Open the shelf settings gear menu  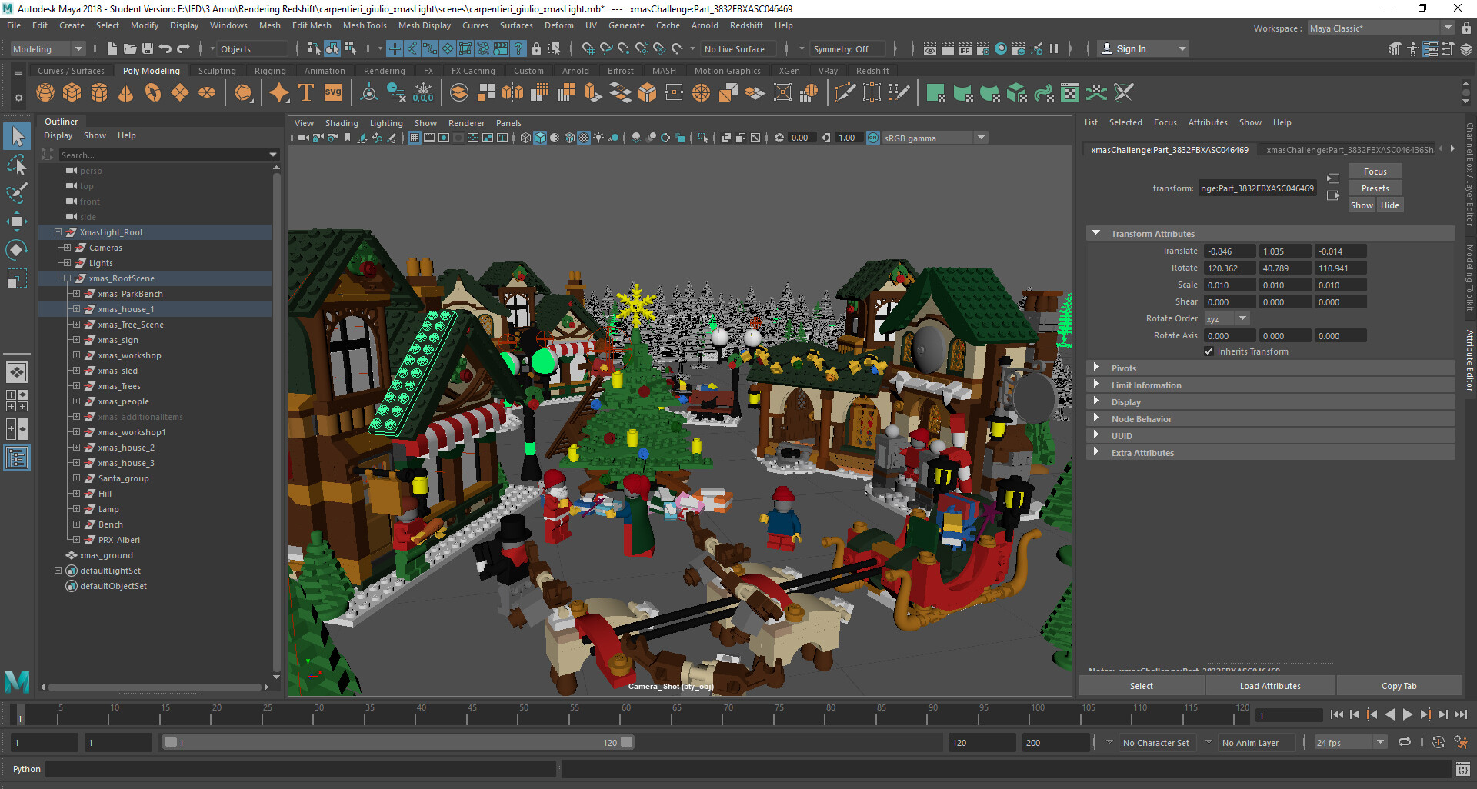(18, 98)
